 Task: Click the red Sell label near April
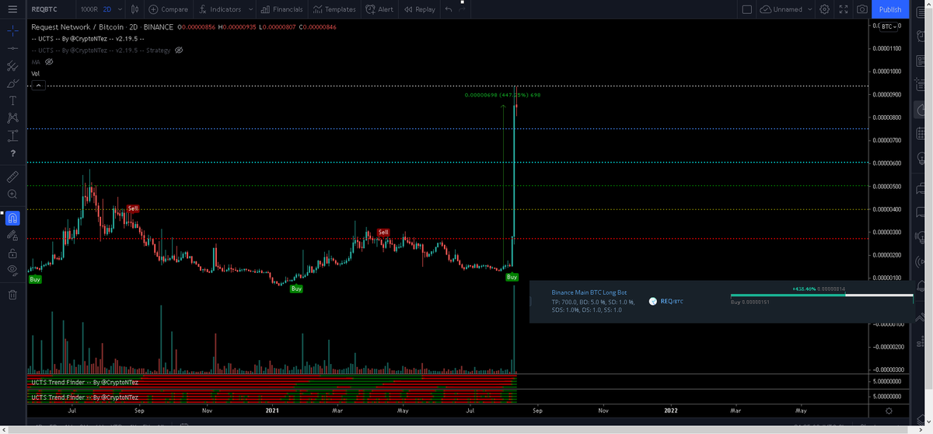pos(383,233)
